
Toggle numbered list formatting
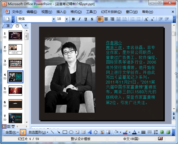pyautogui.click(x=132, y=19)
